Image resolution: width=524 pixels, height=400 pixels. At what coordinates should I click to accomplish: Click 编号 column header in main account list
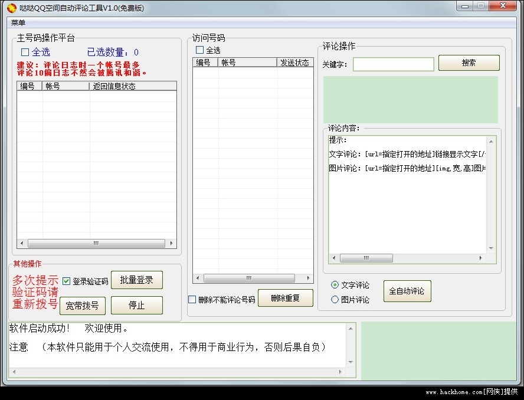click(30, 86)
